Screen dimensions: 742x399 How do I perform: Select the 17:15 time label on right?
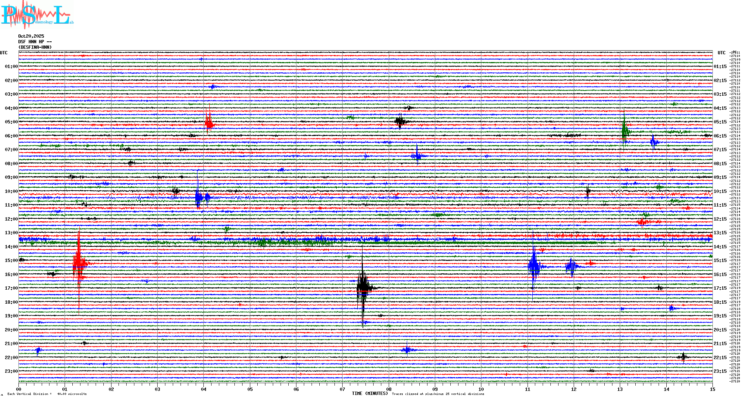(720, 288)
